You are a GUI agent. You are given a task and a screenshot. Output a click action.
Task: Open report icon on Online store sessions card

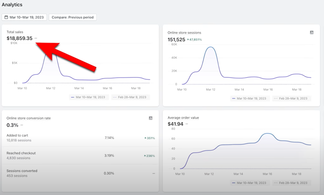point(312,32)
